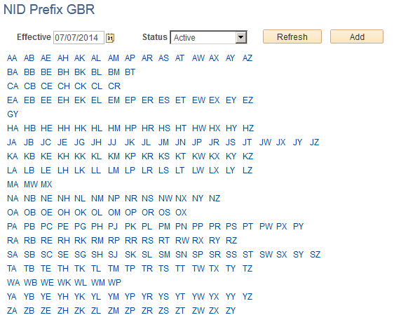This screenshot has height=327, width=394.
Task: Open the JZ prefix link
Action: tap(314, 142)
